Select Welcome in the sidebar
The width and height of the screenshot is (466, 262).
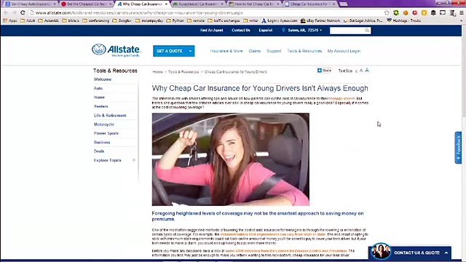click(103, 79)
